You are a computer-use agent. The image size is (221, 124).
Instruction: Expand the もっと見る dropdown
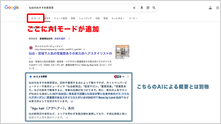point(118,18)
